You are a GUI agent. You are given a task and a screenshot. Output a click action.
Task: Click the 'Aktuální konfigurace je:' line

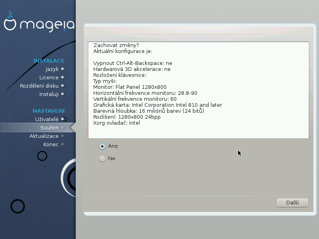[123, 51]
